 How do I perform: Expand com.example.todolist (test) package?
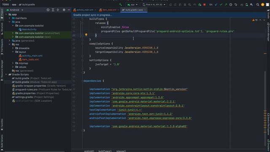click(13, 37)
